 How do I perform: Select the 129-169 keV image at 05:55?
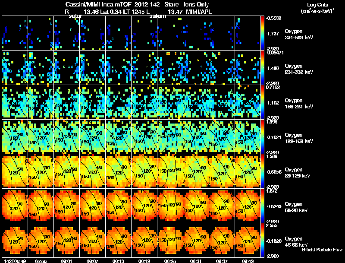click(x=41, y=136)
